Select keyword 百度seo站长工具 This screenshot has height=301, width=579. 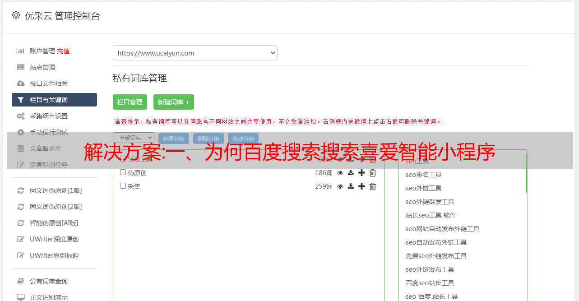pos(430,283)
